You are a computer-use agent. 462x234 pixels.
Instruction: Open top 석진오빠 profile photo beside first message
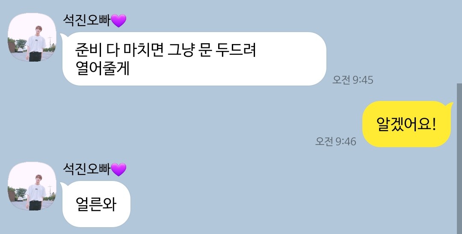(x=32, y=37)
